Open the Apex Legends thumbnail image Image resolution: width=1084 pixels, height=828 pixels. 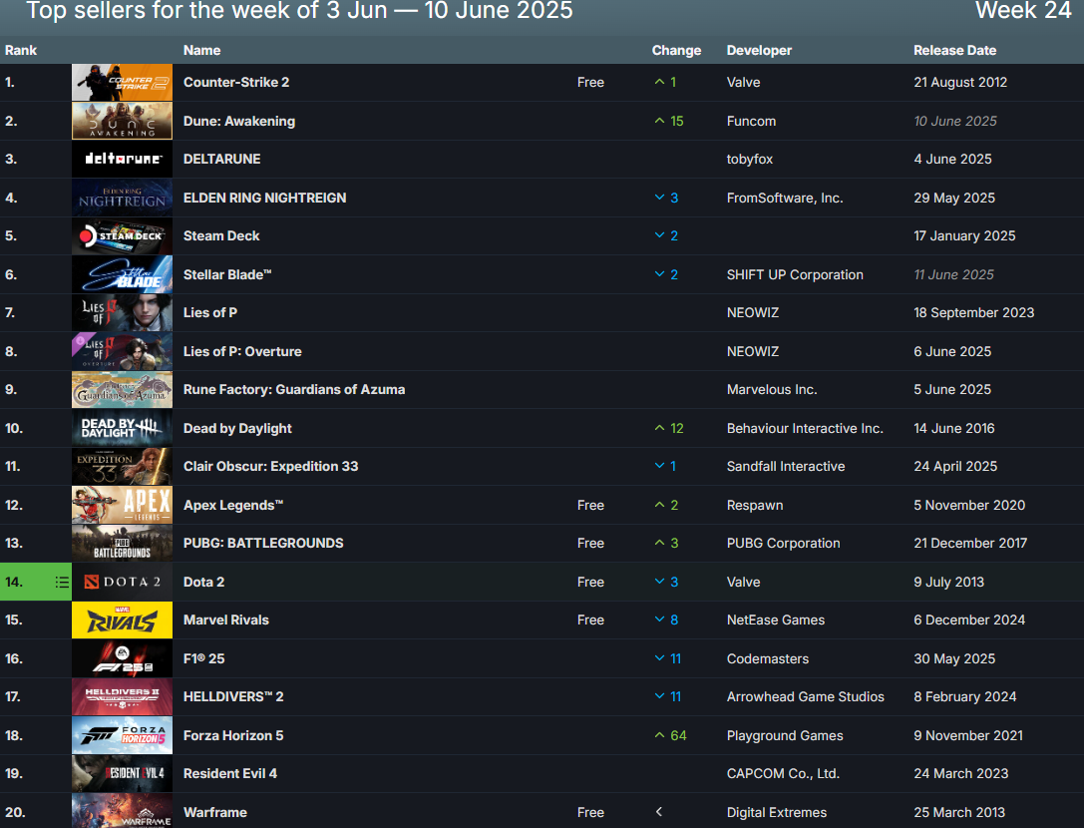123,505
